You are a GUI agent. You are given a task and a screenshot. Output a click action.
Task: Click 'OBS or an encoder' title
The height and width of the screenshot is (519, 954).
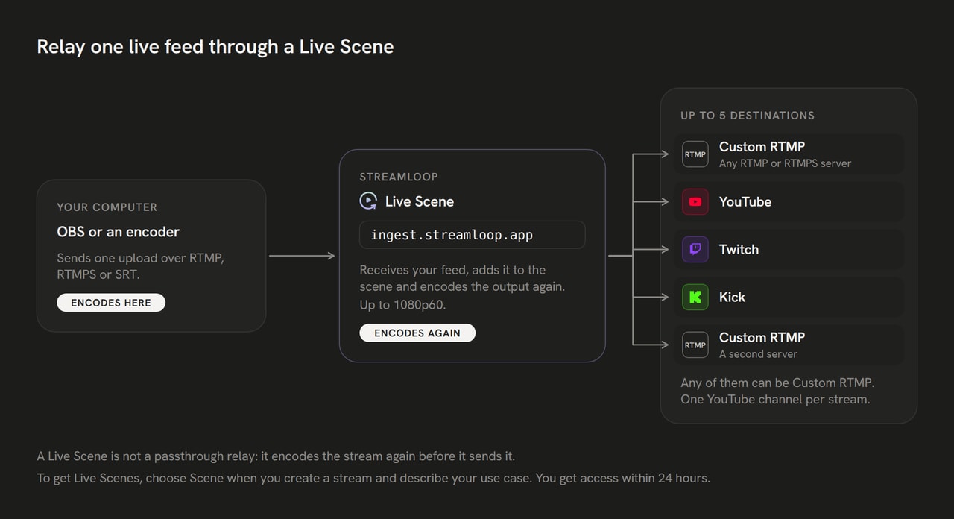(119, 232)
